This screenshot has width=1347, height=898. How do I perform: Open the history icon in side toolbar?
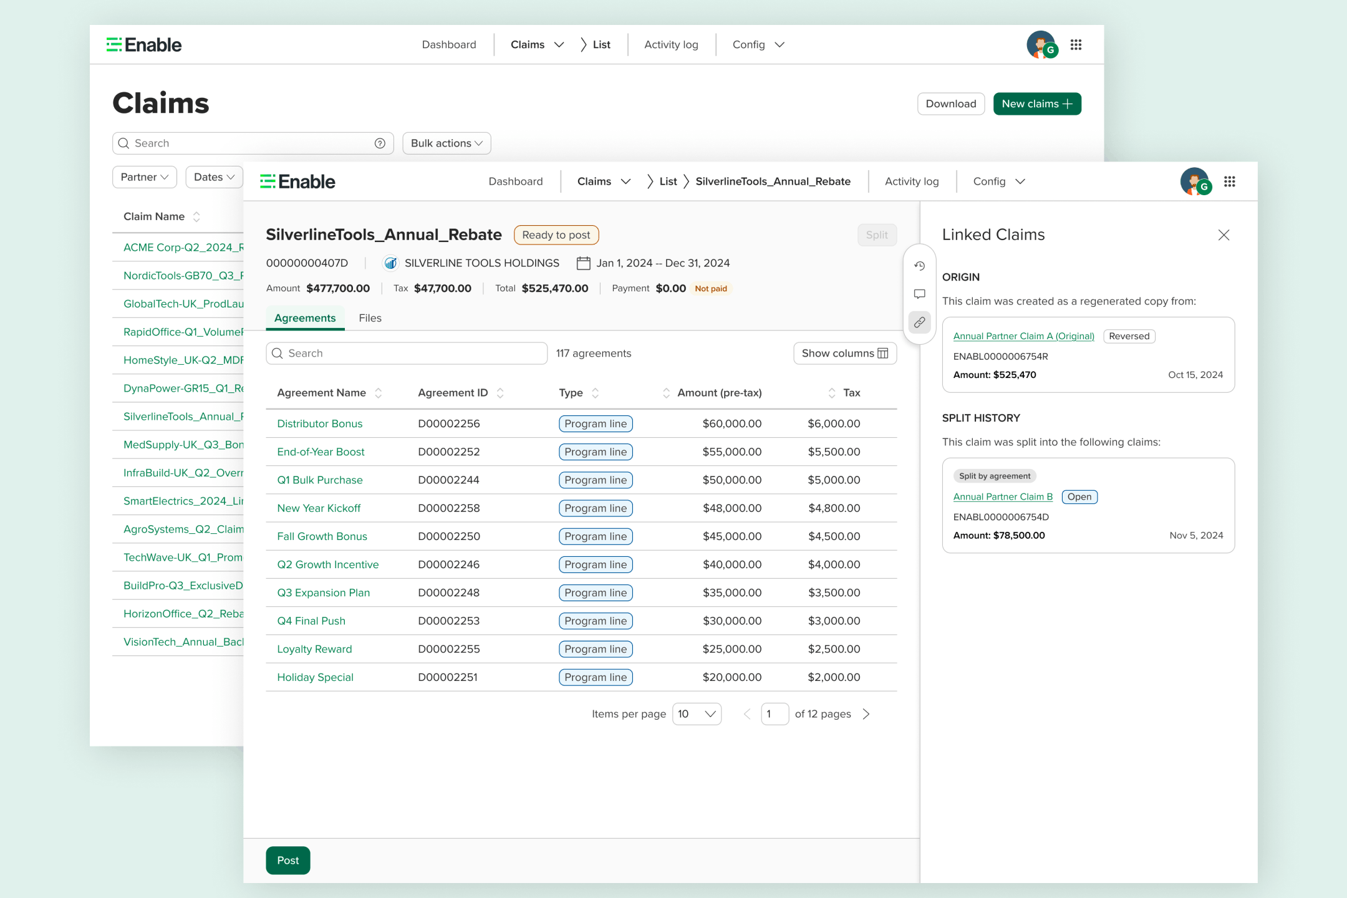[919, 266]
